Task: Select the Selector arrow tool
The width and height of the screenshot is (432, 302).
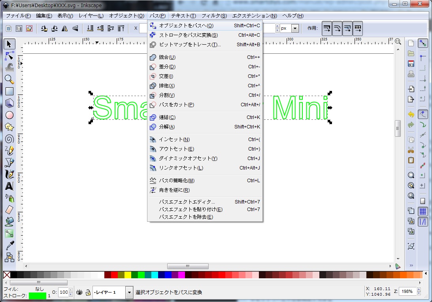Action: click(9, 44)
